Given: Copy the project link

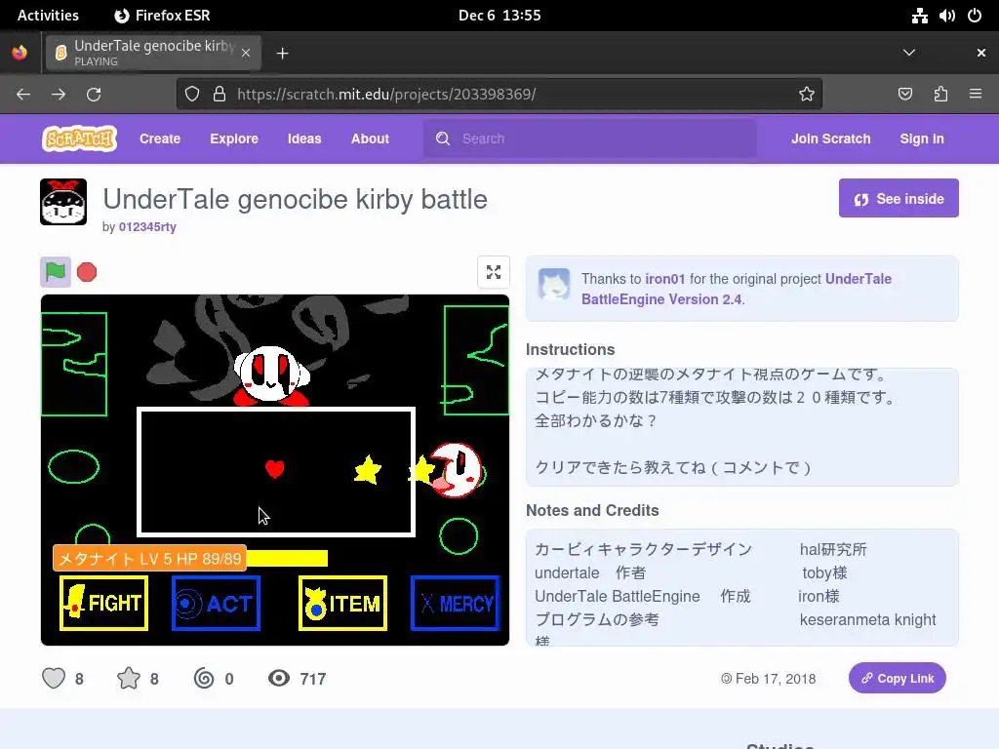Looking at the screenshot, I should (898, 679).
